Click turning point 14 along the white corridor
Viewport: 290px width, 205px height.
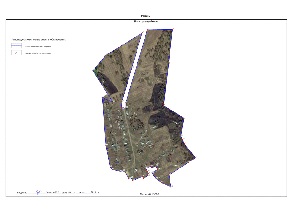(x=131, y=68)
